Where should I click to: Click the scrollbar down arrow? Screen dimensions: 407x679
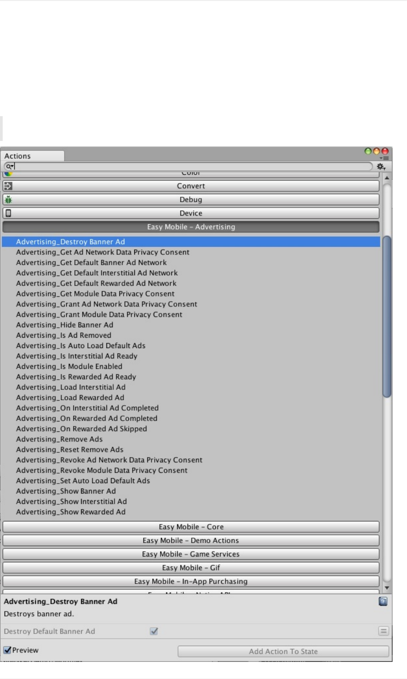pyautogui.click(x=387, y=588)
